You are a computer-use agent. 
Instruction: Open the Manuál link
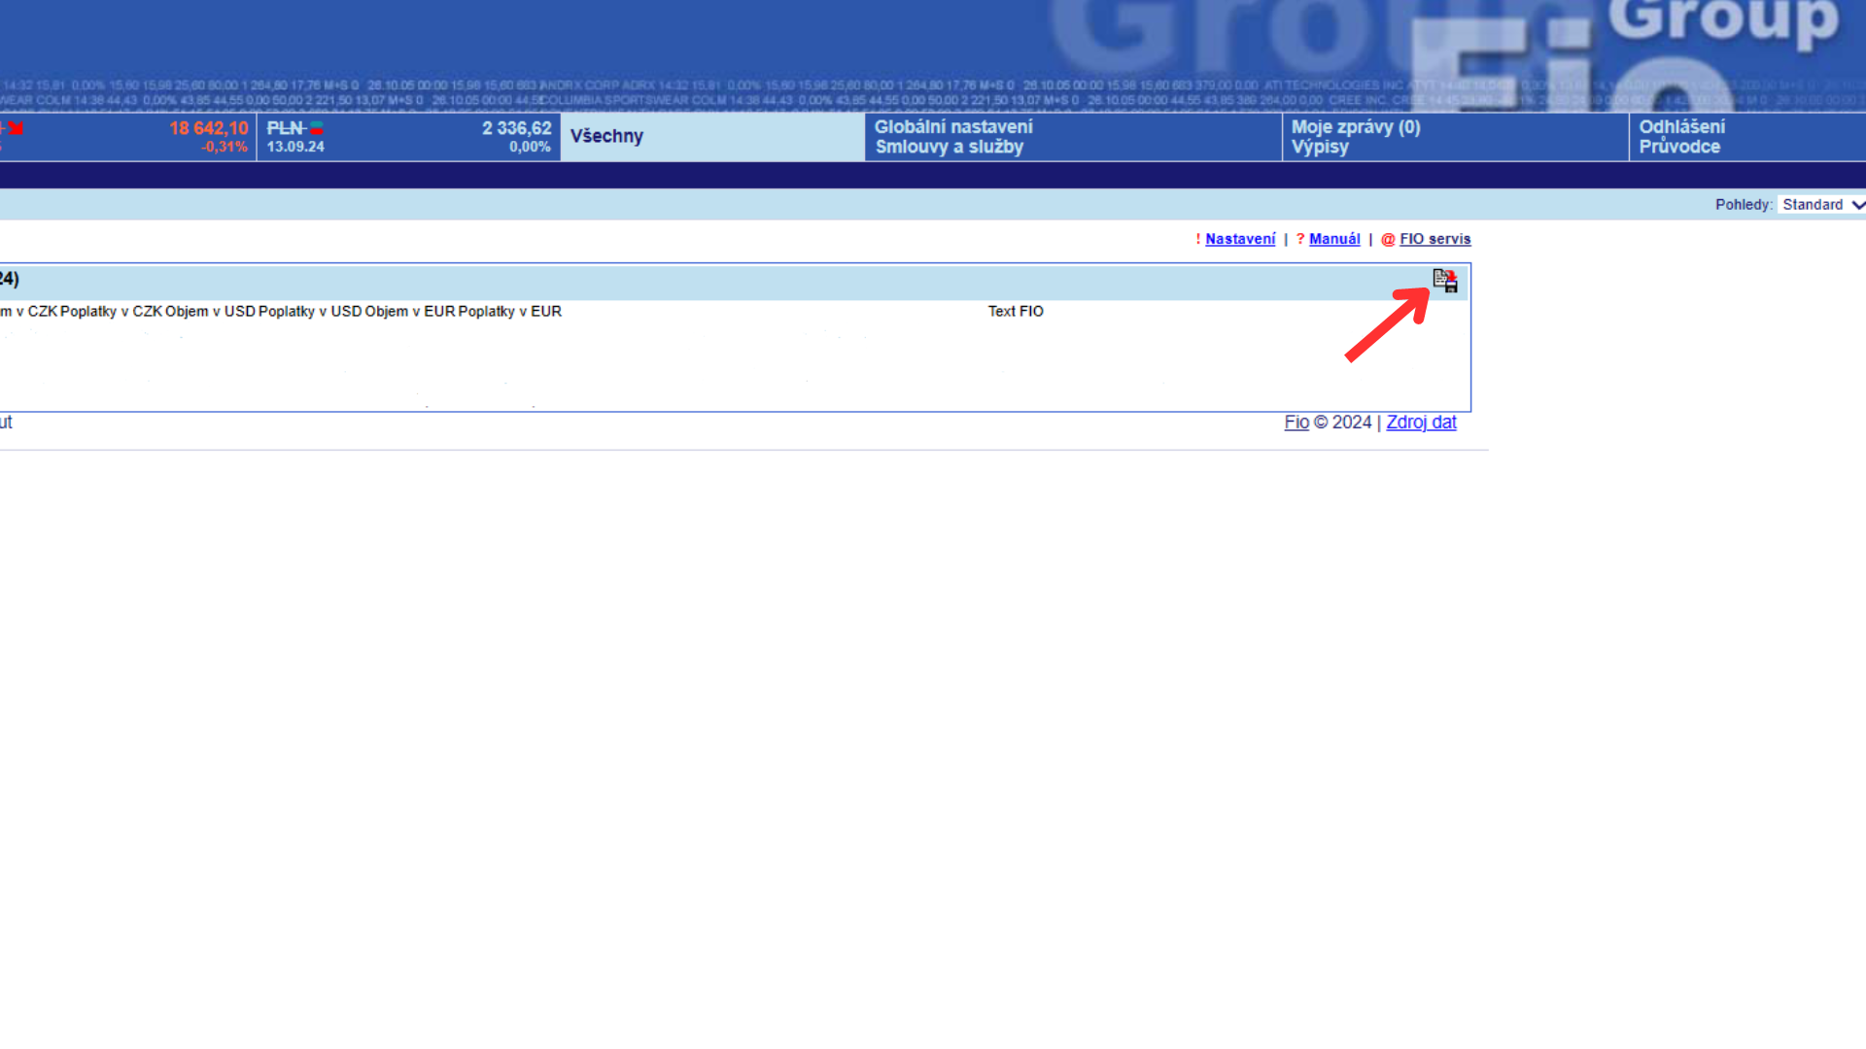(x=1333, y=239)
